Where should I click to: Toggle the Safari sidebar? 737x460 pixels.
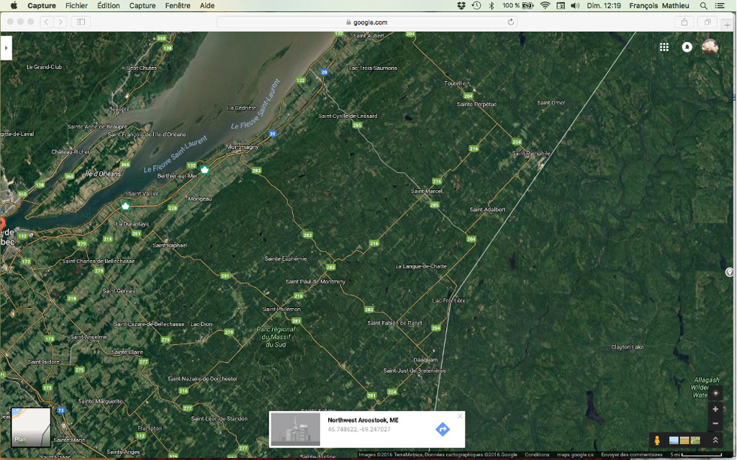[x=81, y=22]
